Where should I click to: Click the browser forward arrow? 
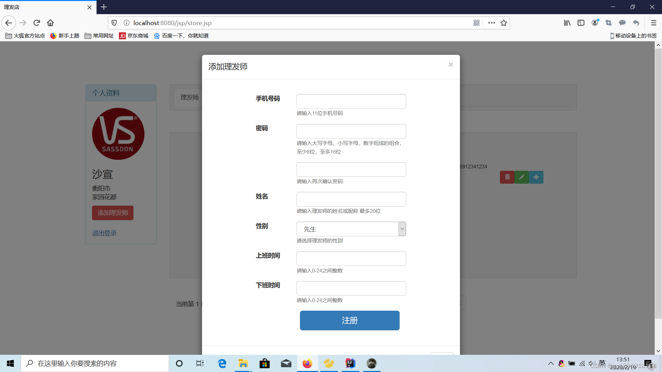point(23,23)
